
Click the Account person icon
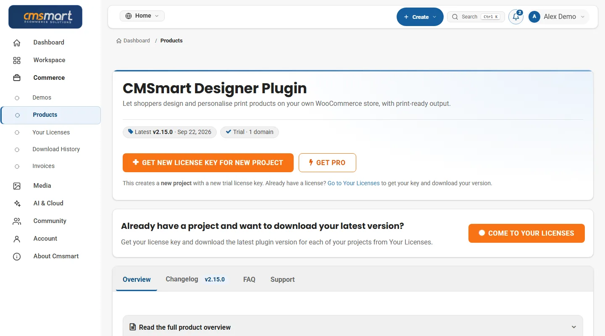point(17,239)
